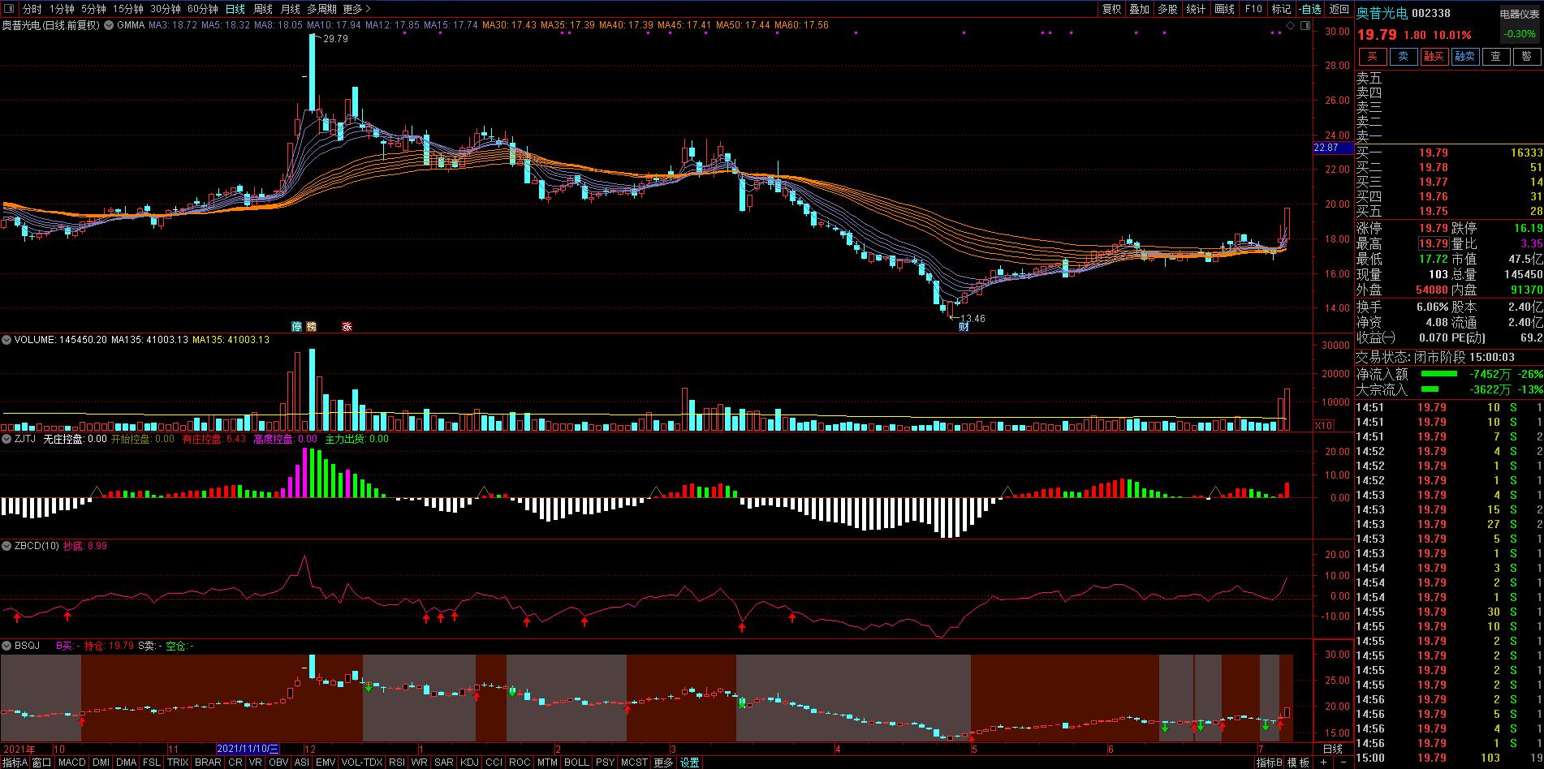Click the 复权 adjustment button
The width and height of the screenshot is (1544, 769).
coord(1111,9)
